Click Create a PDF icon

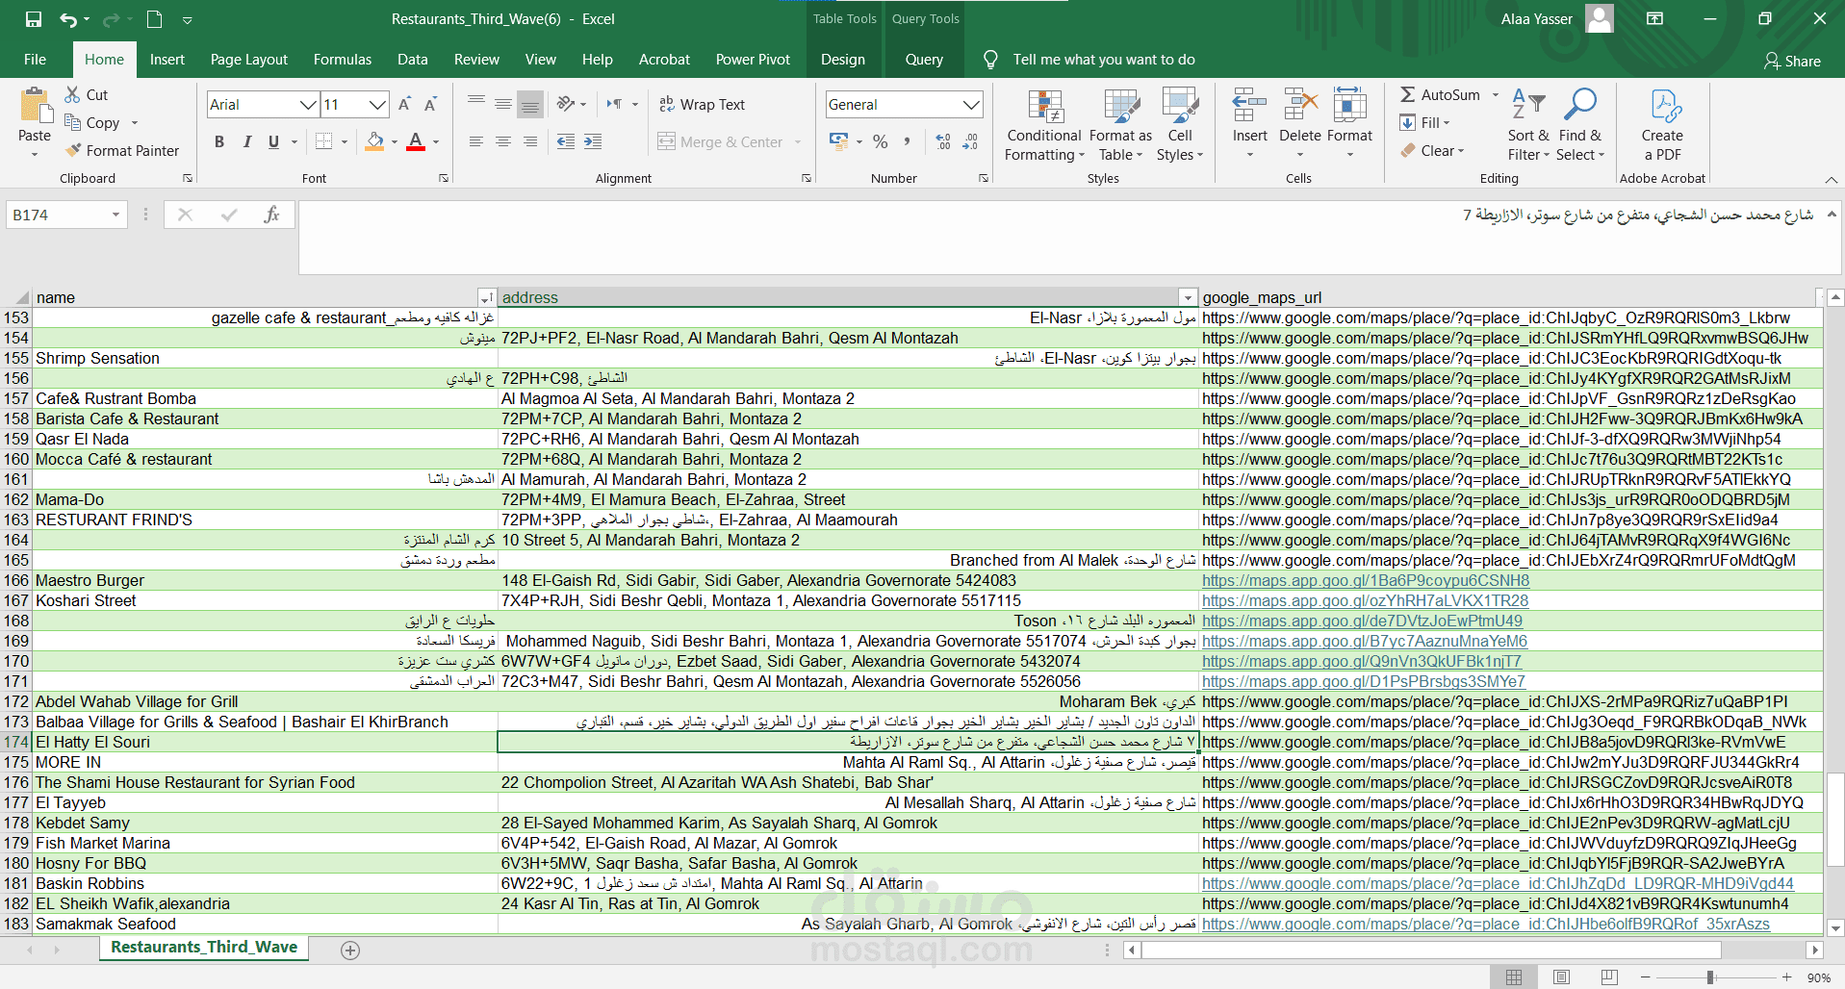(1663, 126)
